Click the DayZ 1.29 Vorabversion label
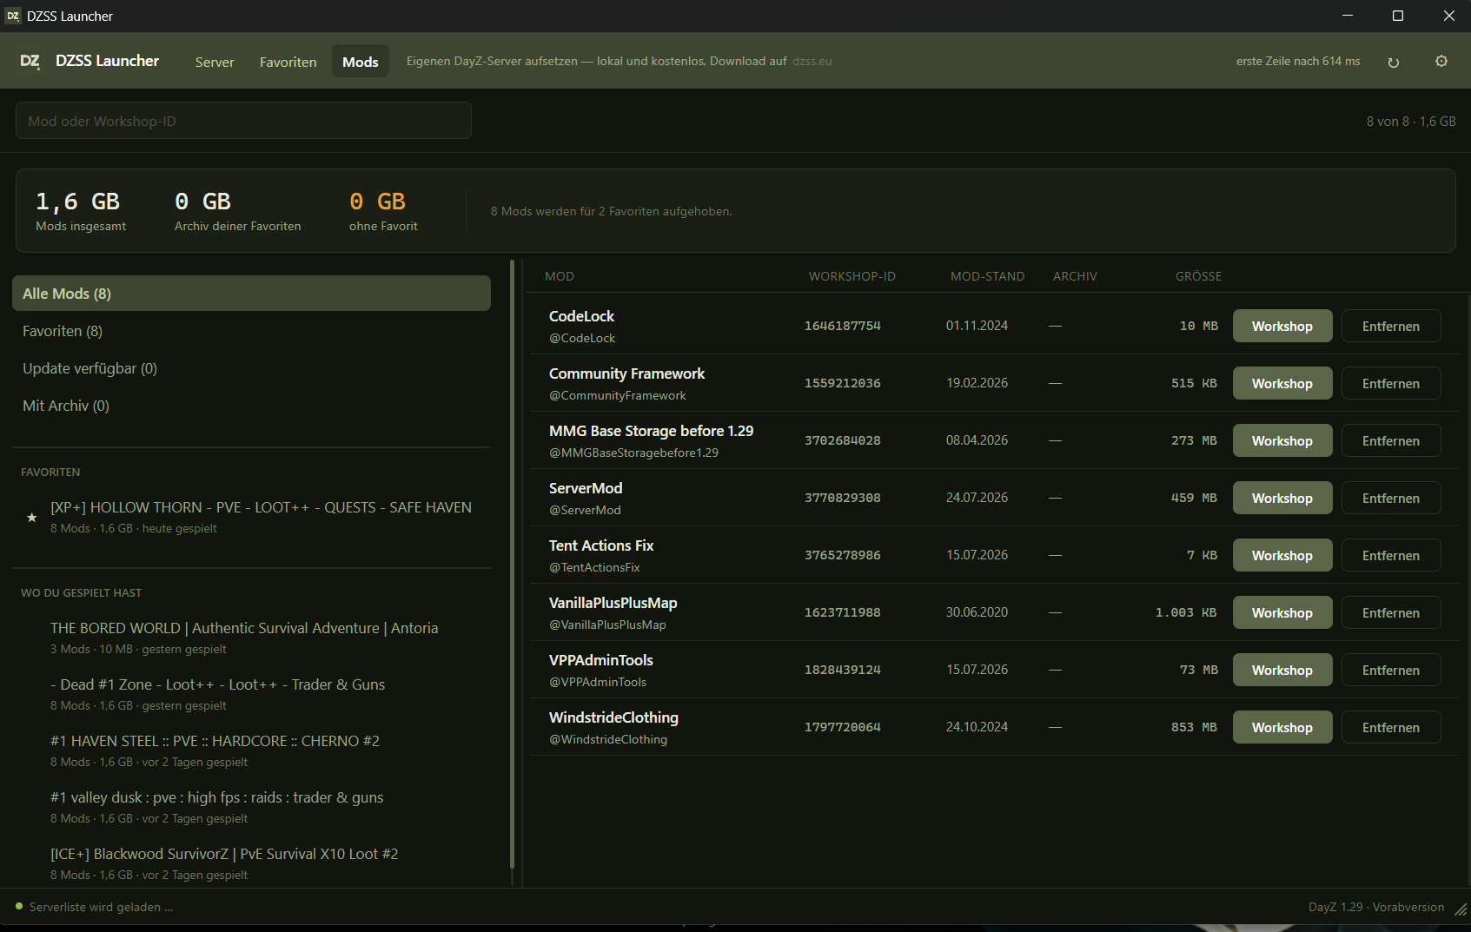This screenshot has height=932, width=1471. [1376, 907]
